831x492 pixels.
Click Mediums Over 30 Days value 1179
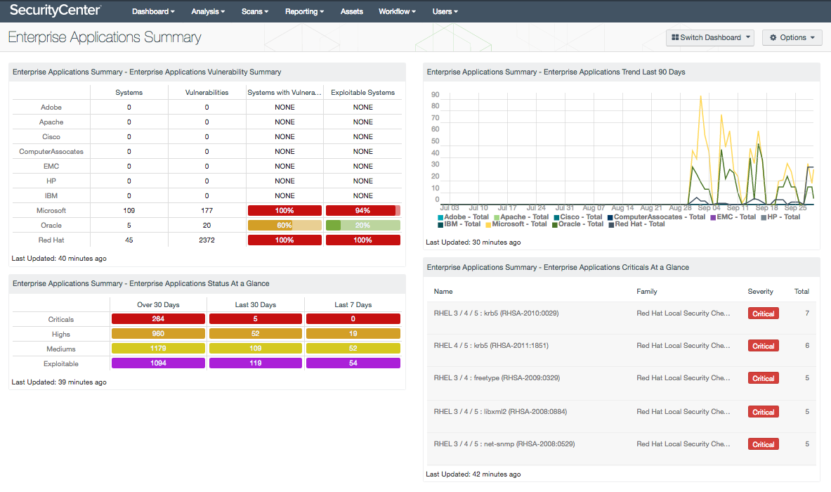158,349
